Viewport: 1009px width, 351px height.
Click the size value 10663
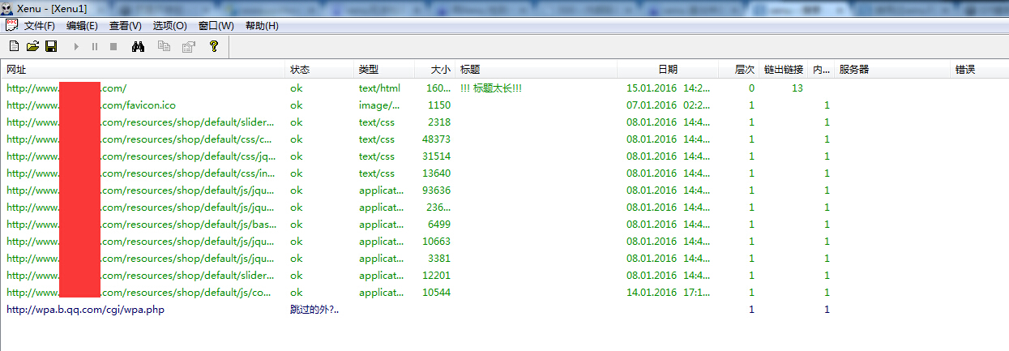coord(437,242)
